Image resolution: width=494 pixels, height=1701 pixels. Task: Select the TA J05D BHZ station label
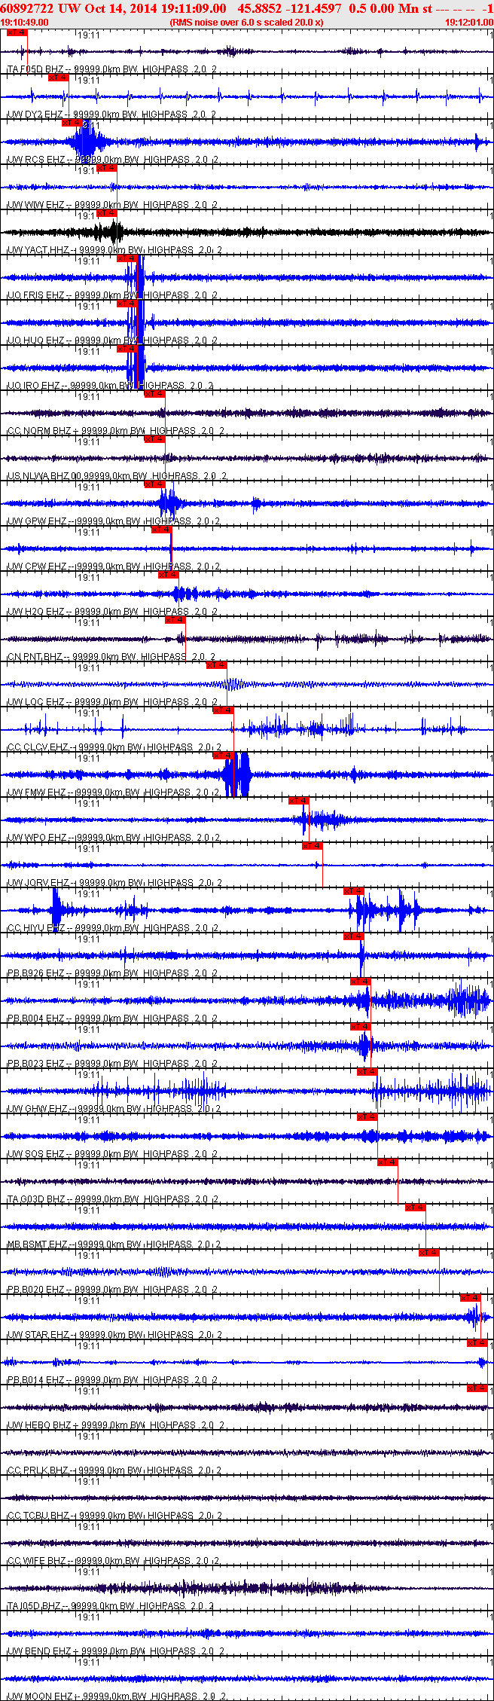click(x=110, y=1606)
